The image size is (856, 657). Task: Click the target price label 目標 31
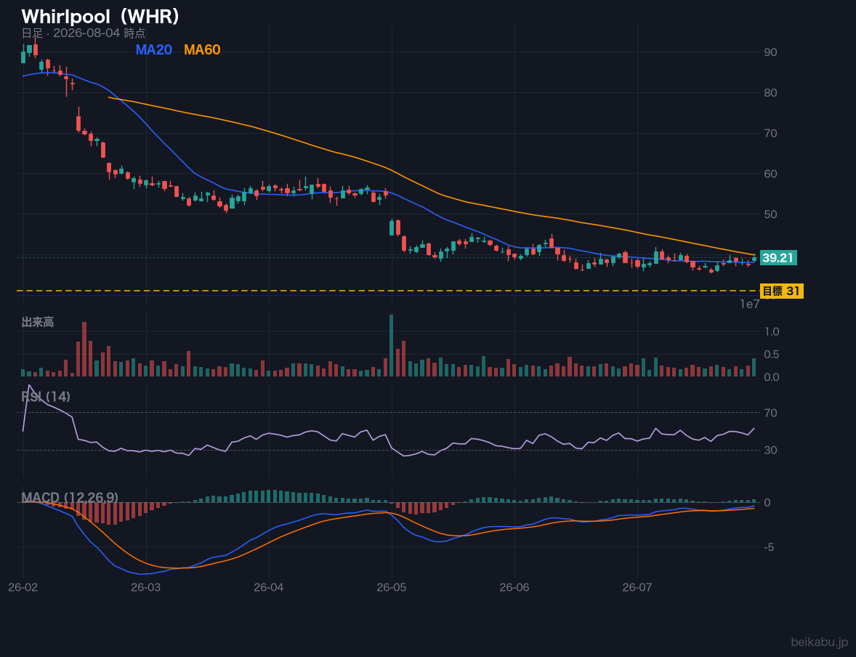(x=781, y=291)
